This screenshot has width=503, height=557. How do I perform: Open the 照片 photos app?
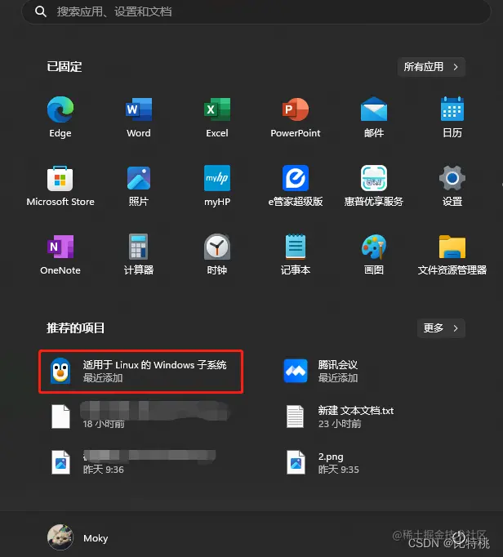coord(139,186)
